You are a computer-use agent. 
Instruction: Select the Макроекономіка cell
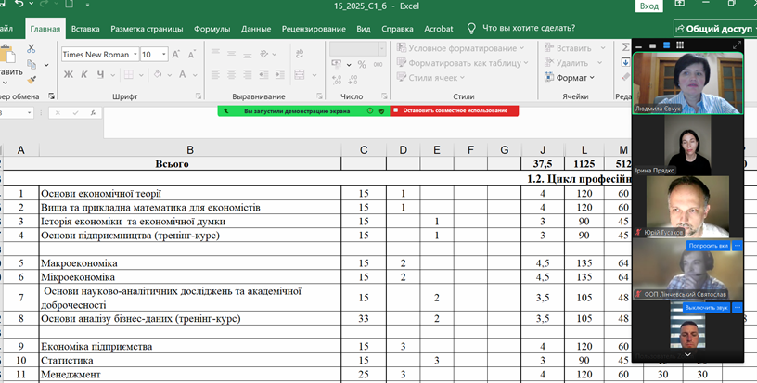tap(190, 263)
